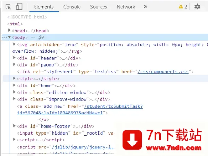The width and height of the screenshot is (208, 156).
Task: Expand the head element node
Action: (x=9, y=31)
